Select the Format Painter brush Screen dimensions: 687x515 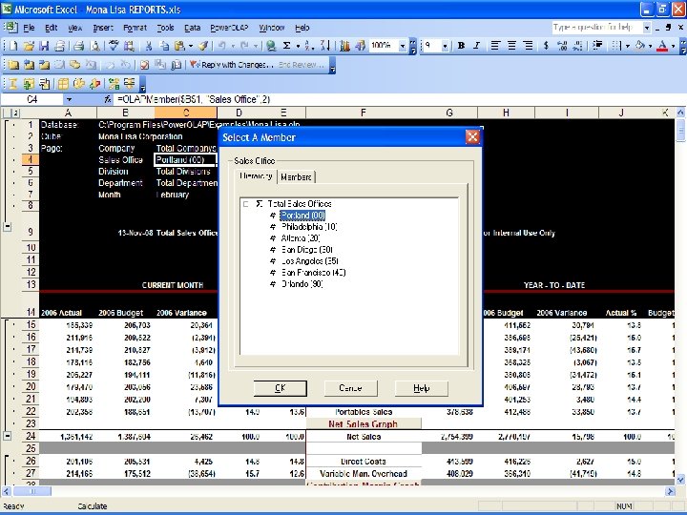pos(203,46)
